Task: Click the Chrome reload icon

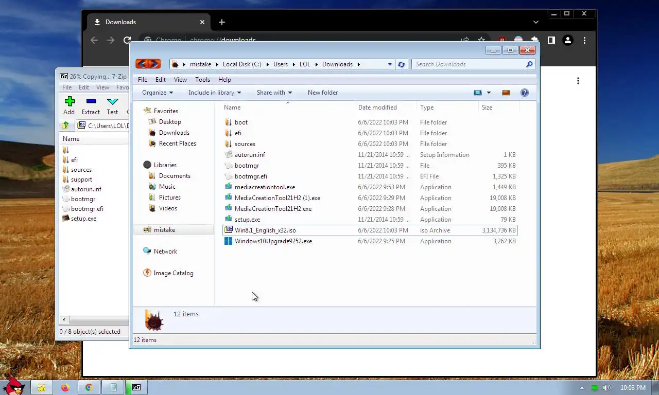Action: [x=127, y=40]
